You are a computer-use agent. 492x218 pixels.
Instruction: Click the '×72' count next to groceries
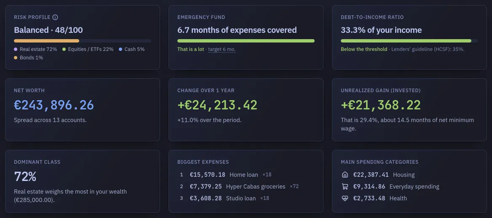click(294, 186)
